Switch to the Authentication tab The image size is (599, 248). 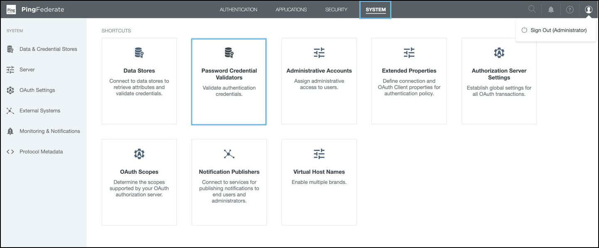(238, 10)
